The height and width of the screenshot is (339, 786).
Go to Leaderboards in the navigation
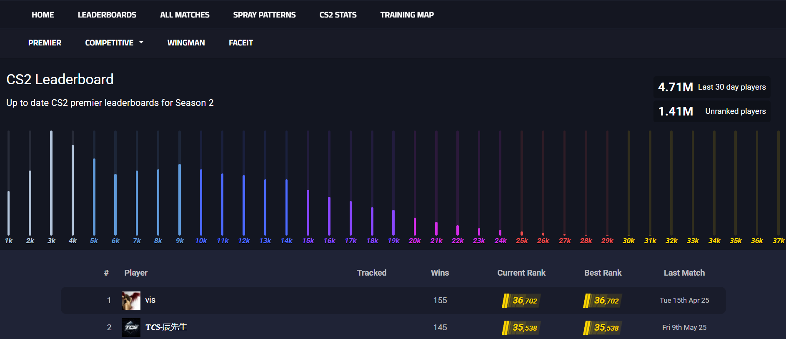[x=107, y=15]
